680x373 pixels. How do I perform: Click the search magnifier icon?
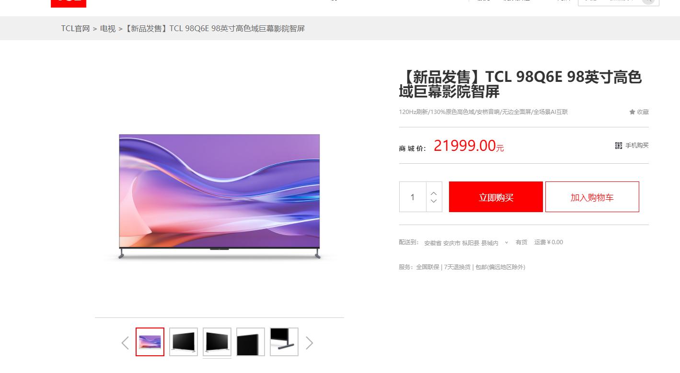[x=648, y=1]
